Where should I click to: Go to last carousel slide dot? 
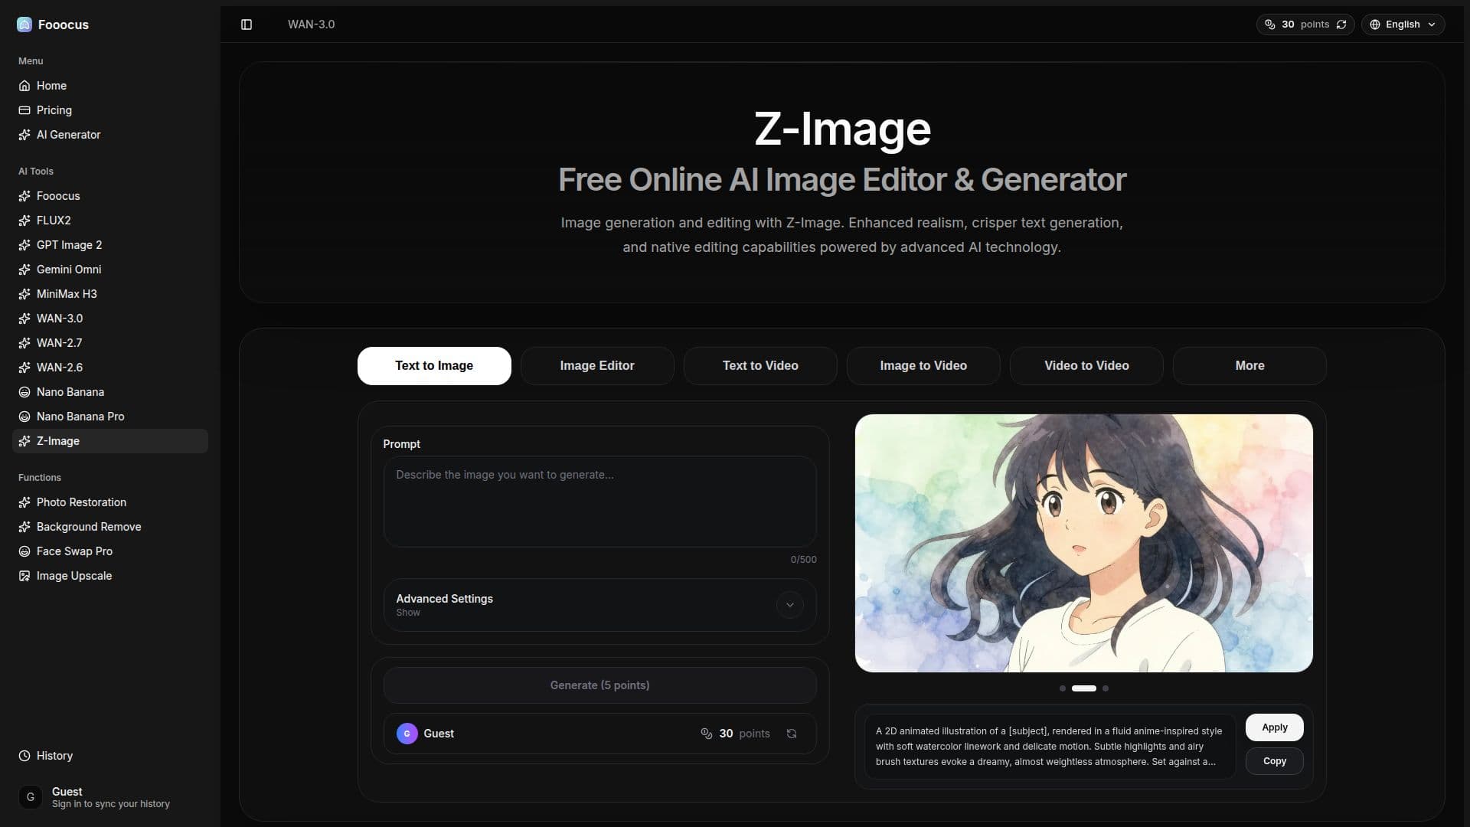[x=1105, y=688]
